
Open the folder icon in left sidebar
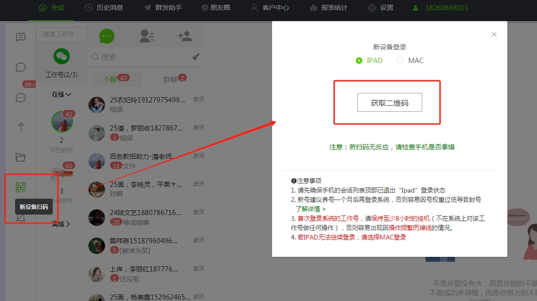[x=21, y=157]
